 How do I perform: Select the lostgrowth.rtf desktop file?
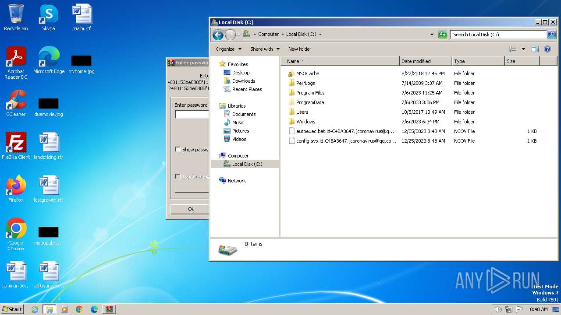[x=48, y=189]
